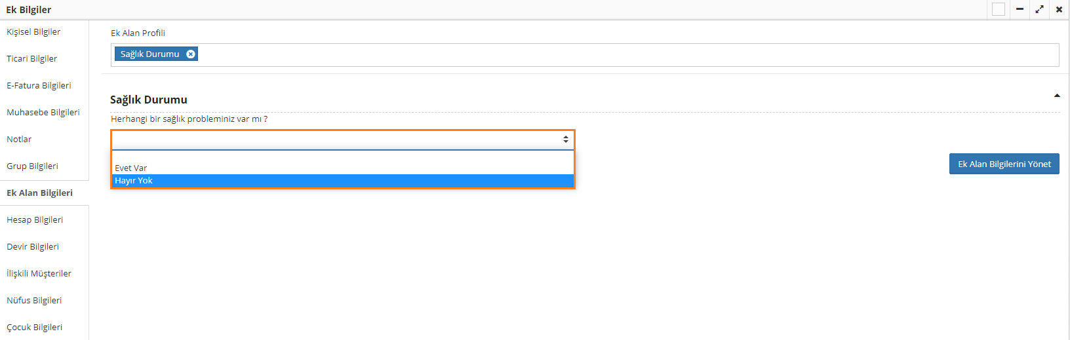Screen dimensions: 1070x340
Task: Show the Notlar tab
Action: click(19, 140)
